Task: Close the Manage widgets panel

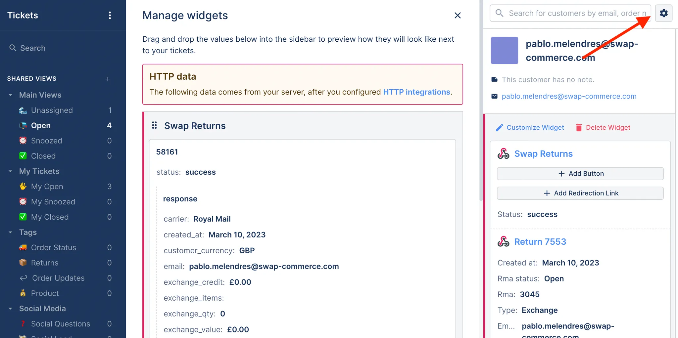Action: point(458,15)
